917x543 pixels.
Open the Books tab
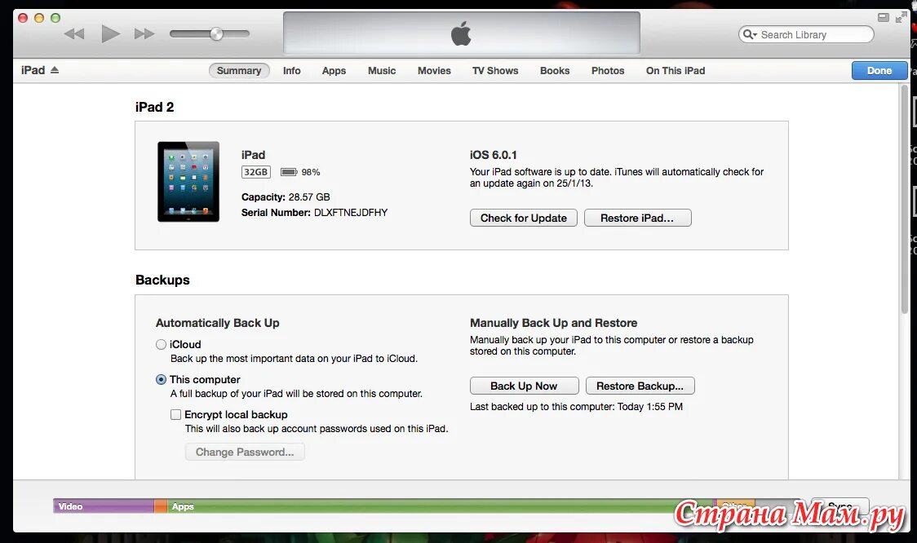click(x=555, y=71)
